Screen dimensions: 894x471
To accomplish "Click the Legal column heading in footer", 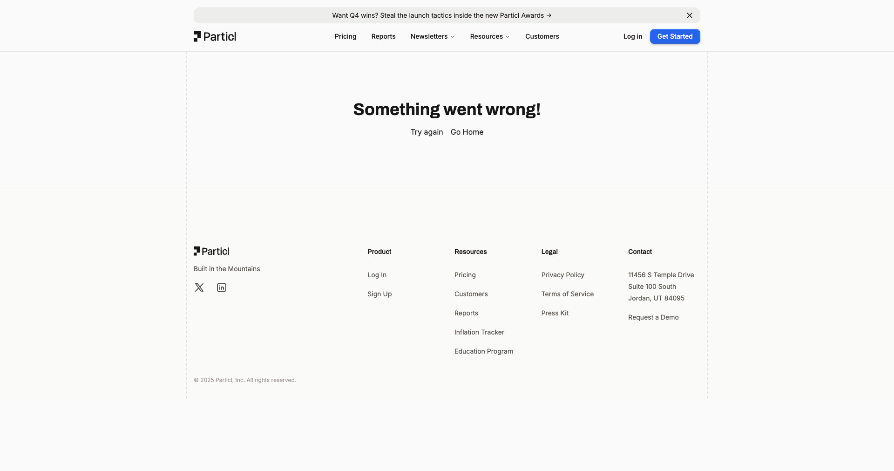I will point(549,252).
